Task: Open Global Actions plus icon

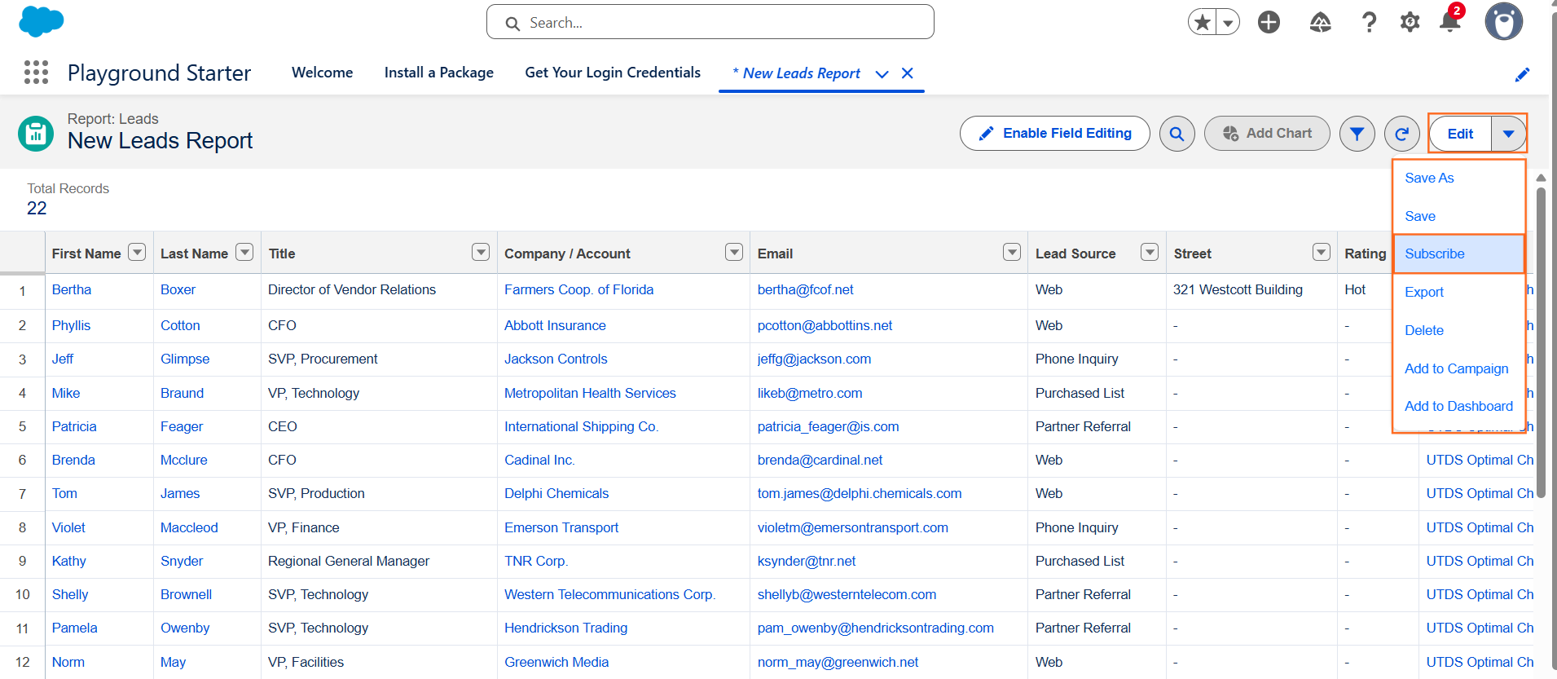Action: tap(1269, 22)
